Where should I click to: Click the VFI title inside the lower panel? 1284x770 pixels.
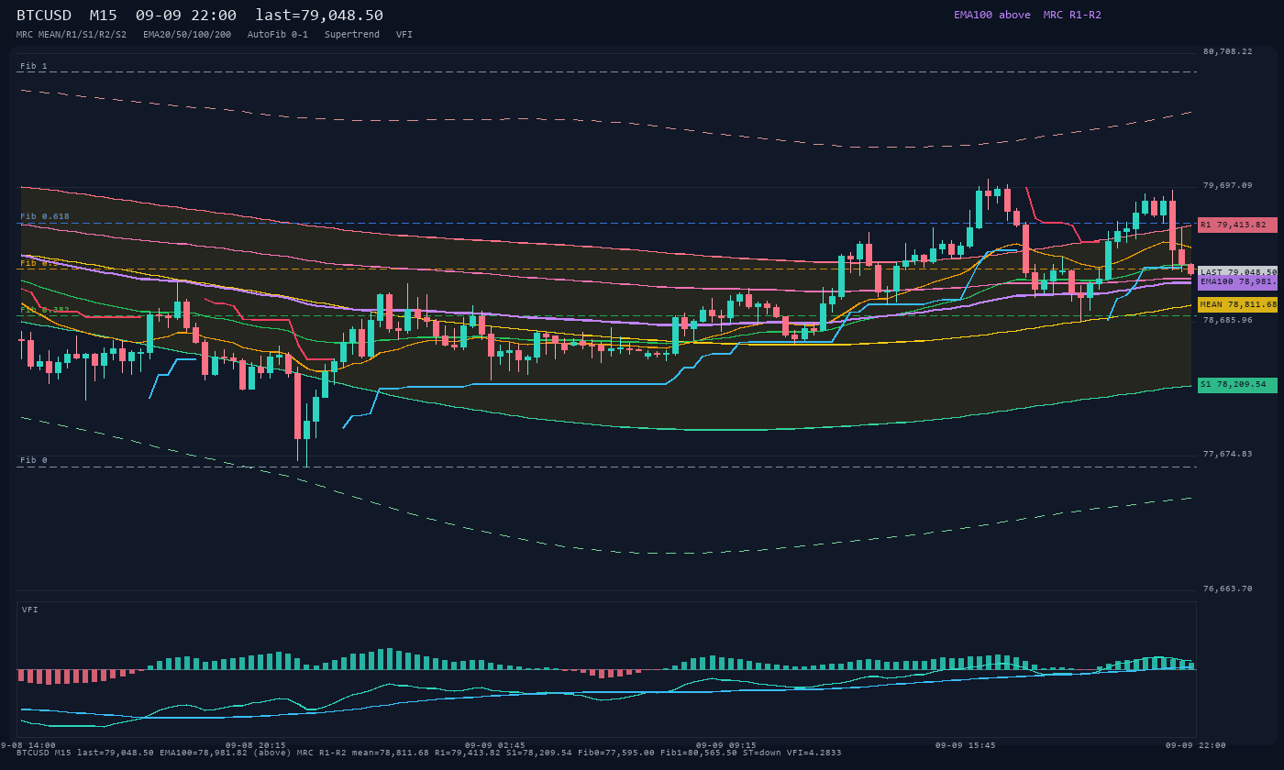click(x=30, y=610)
